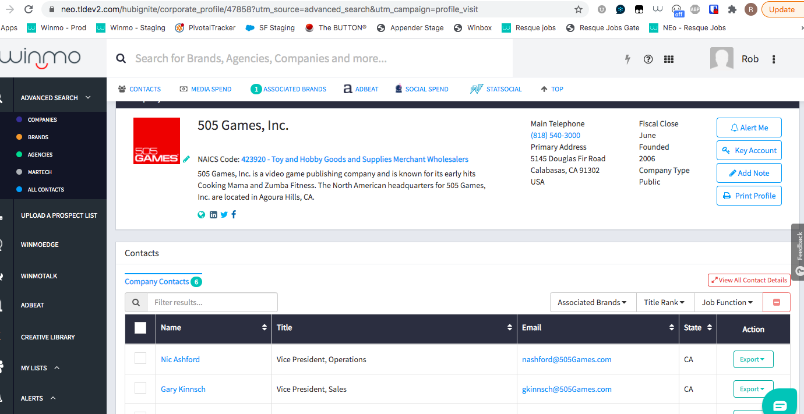
Task: Open the help question mark icon
Action: point(648,59)
